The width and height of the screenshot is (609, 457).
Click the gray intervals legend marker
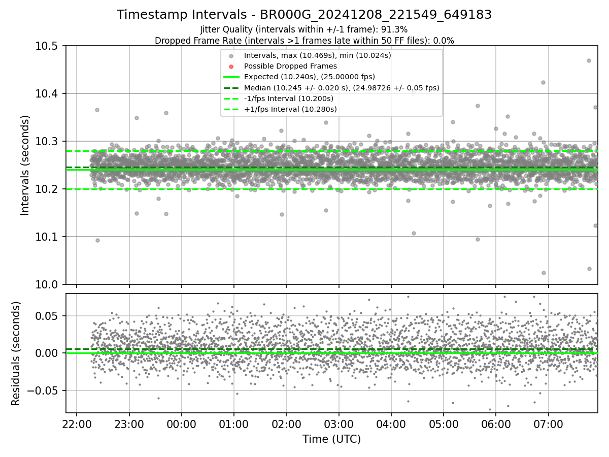click(231, 56)
